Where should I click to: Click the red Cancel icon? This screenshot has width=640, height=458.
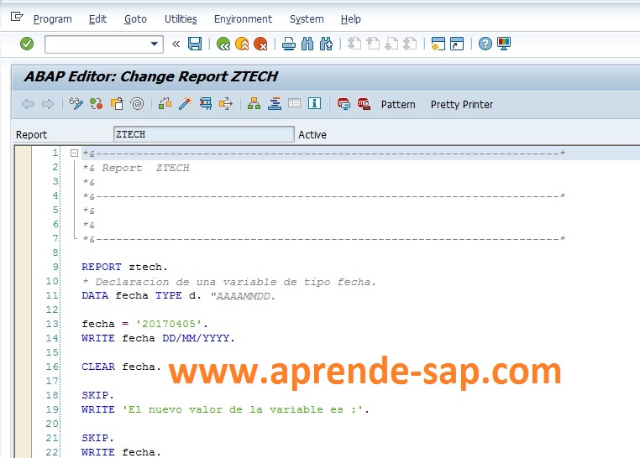[x=260, y=44]
